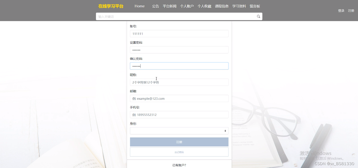358x168 pixels.
Task: Navigate to 课程信息 course info
Action: (x=222, y=6)
